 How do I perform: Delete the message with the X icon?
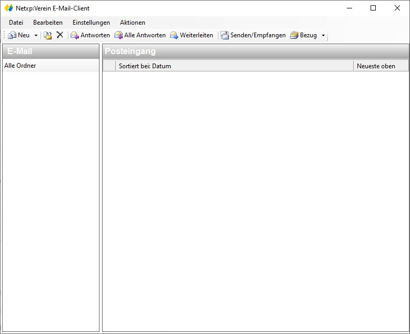pos(60,35)
